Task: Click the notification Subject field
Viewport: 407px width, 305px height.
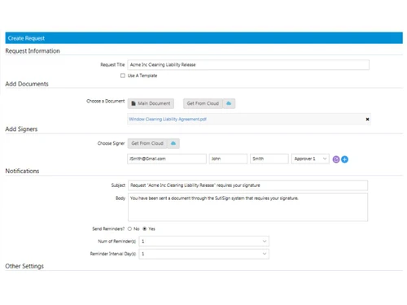Action: pos(248,185)
